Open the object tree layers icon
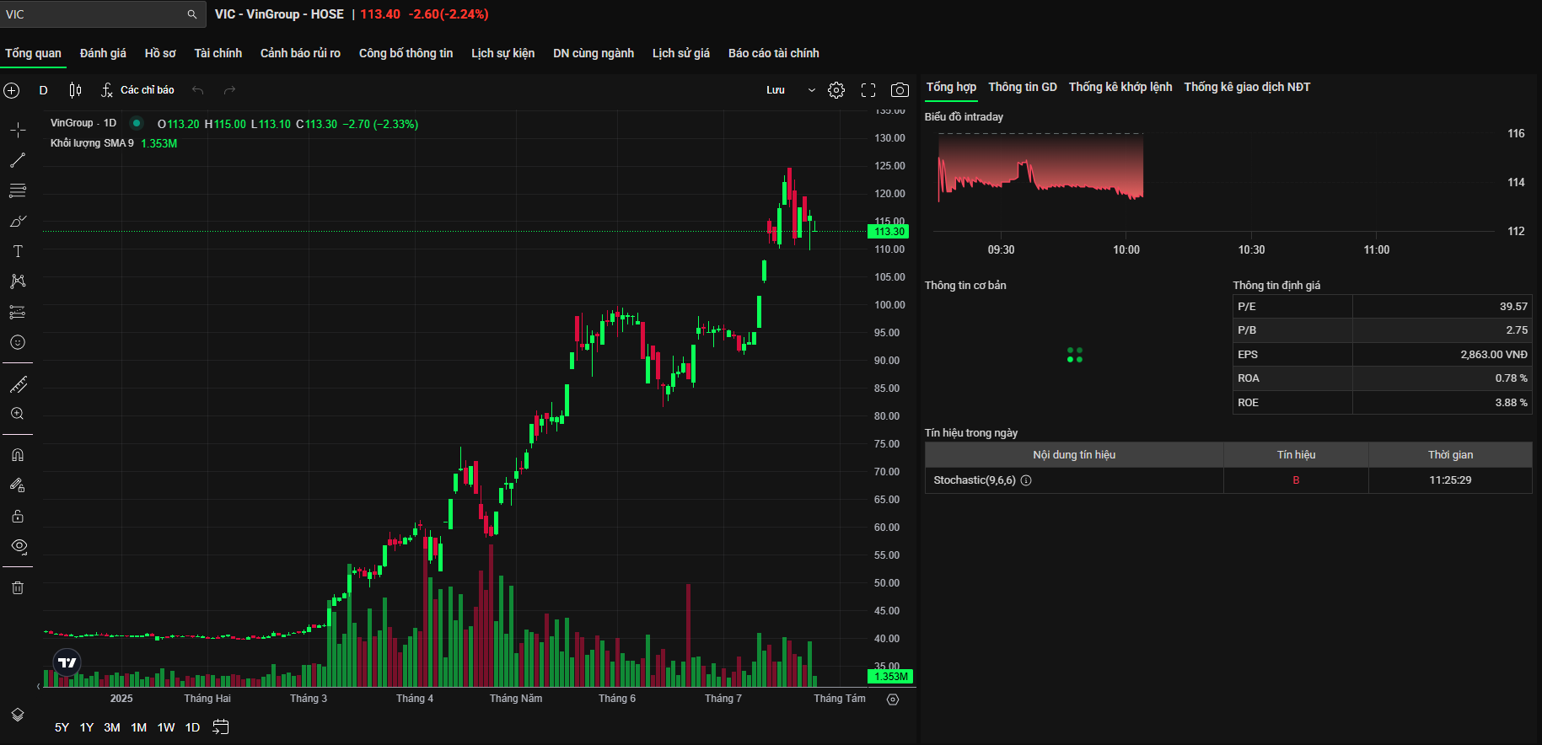Viewport: 1542px width, 745px height. [x=18, y=715]
